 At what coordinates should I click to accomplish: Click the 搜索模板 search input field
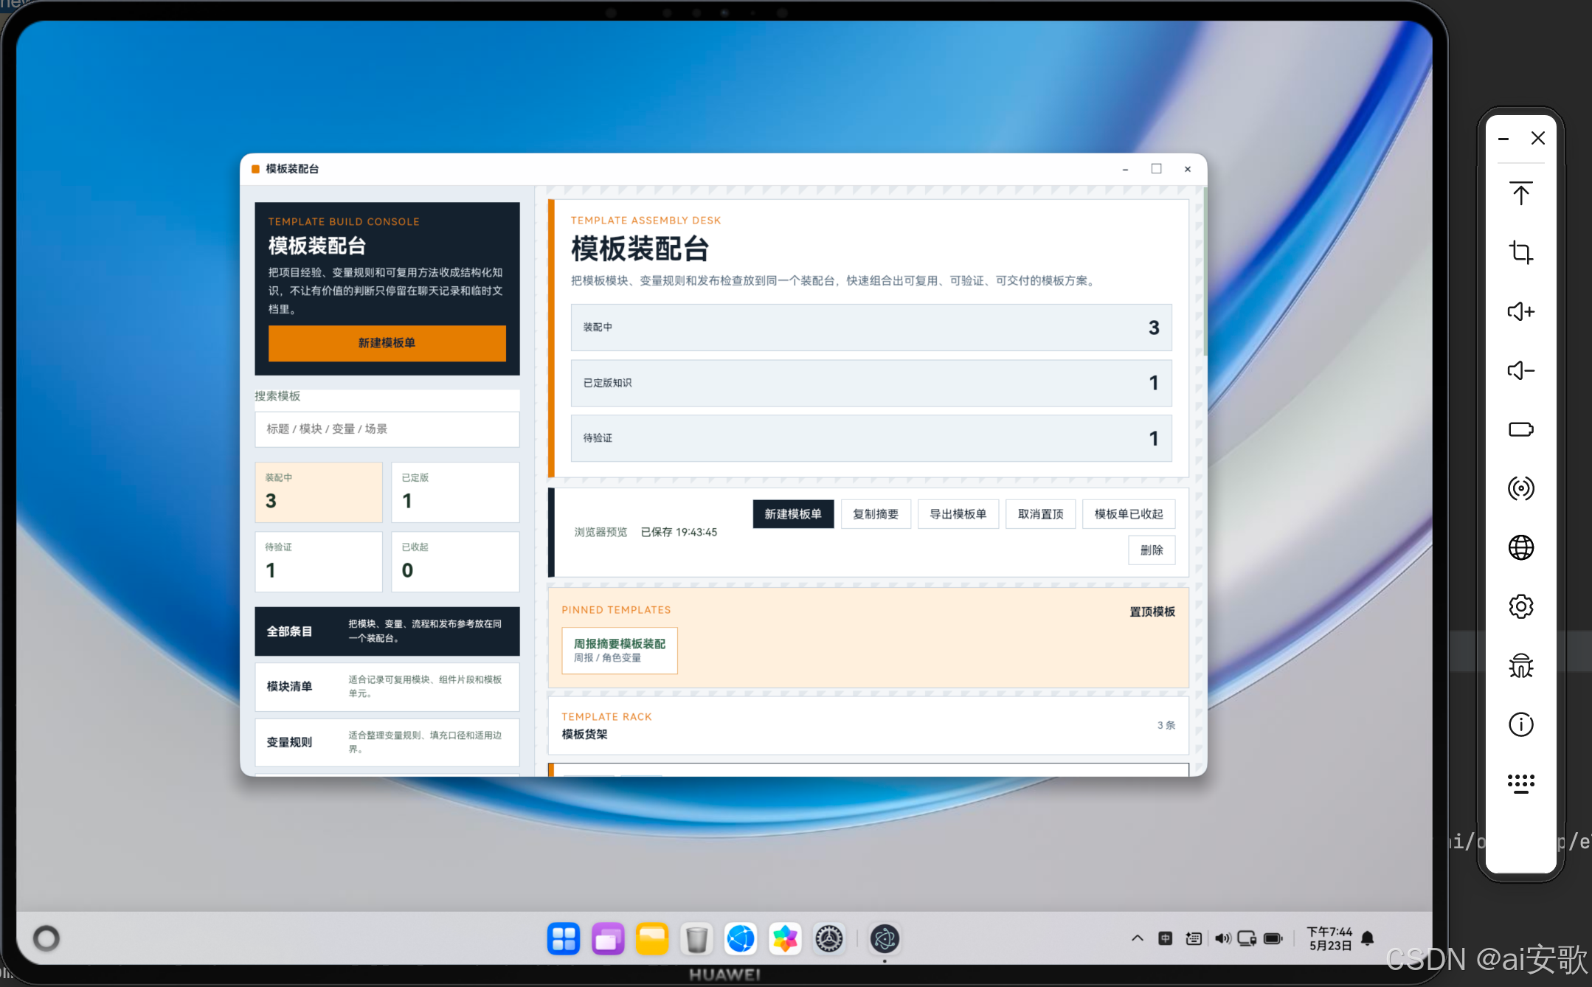(387, 429)
